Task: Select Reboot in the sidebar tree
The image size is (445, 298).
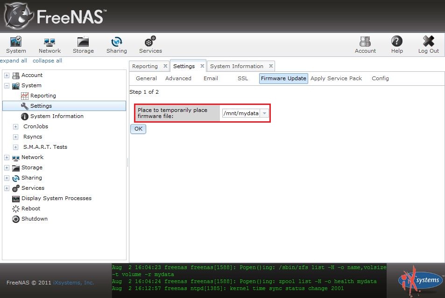Action: (x=31, y=208)
